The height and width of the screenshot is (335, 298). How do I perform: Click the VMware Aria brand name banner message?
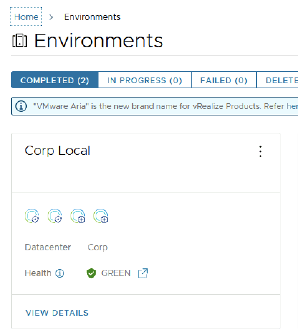pyautogui.click(x=165, y=106)
